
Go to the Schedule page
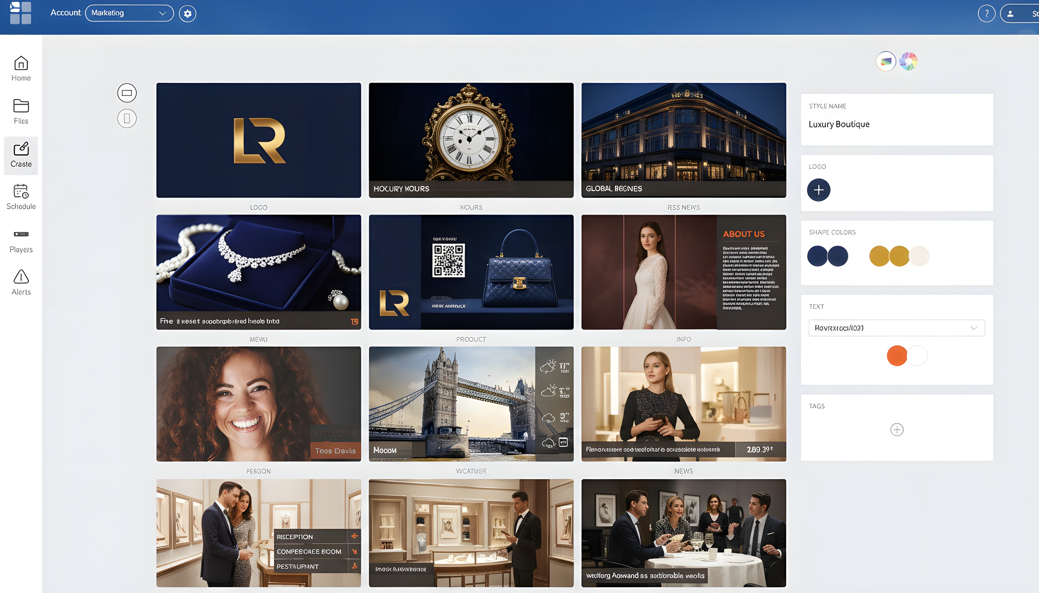pyautogui.click(x=21, y=197)
